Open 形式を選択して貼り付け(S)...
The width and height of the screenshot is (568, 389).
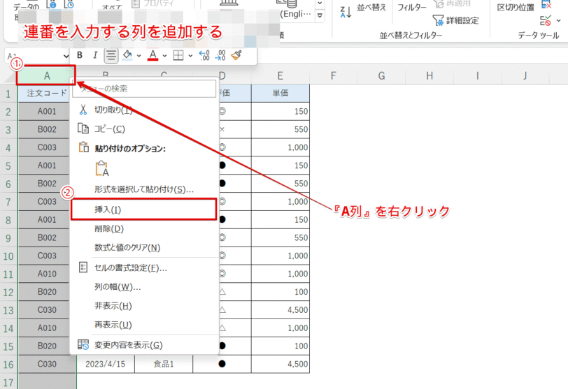pos(144,189)
